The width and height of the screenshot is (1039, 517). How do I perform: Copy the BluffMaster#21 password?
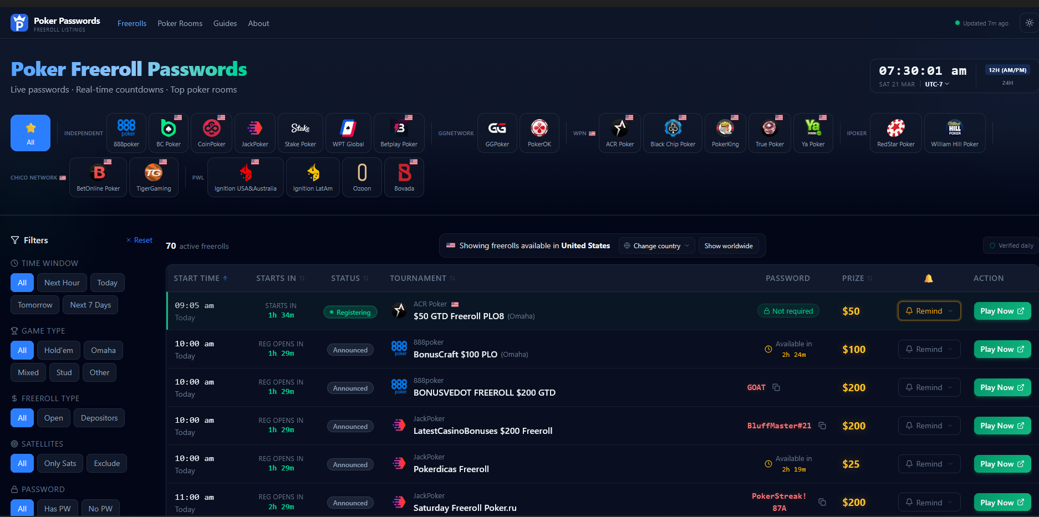[822, 426]
